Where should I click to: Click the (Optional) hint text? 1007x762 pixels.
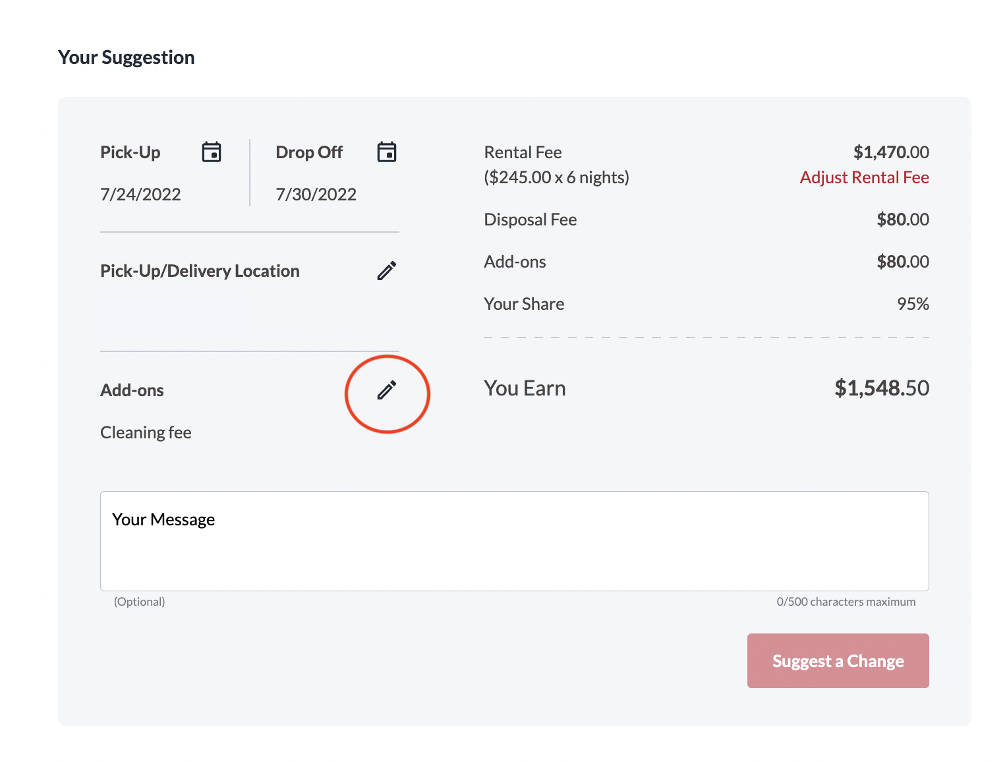tap(139, 602)
